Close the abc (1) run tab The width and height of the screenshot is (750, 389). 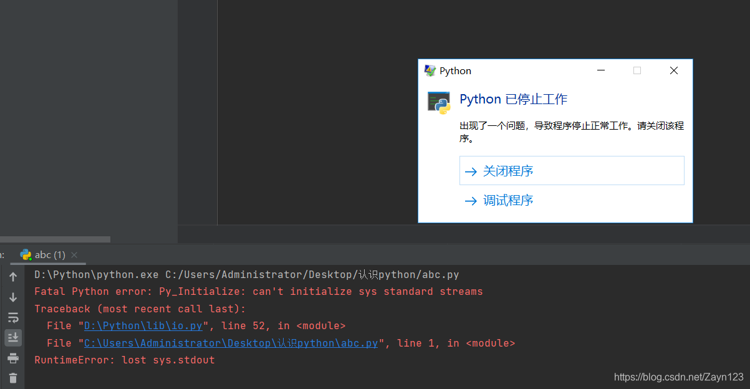74,255
